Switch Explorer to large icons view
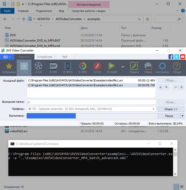This screenshot has width=186, height=190. 182,187
